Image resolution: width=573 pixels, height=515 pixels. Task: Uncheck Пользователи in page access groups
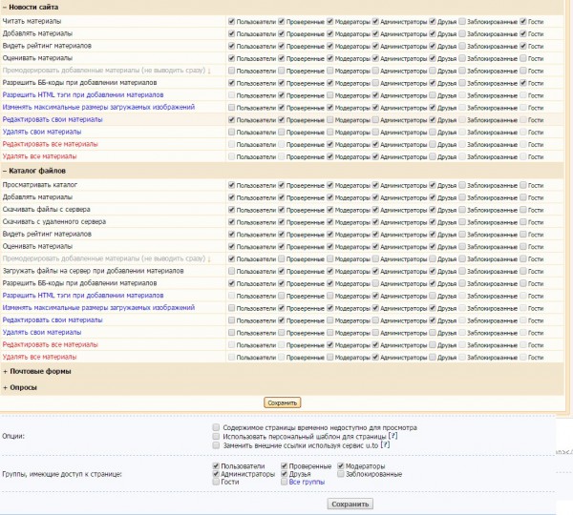(216, 465)
